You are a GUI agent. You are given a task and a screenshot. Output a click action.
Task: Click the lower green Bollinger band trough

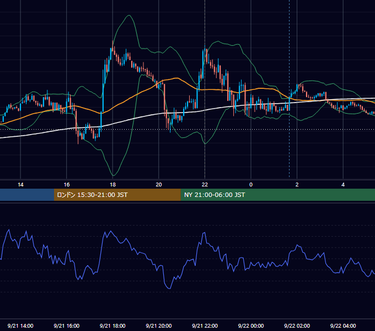tap(113, 175)
